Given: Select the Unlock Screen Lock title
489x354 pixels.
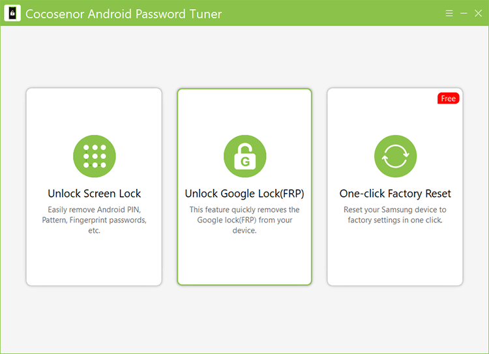Looking at the screenshot, I should coord(94,194).
